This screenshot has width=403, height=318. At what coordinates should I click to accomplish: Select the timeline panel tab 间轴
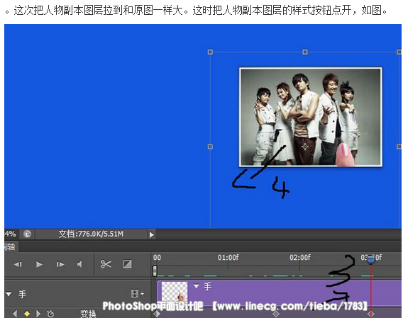[x=10, y=247]
